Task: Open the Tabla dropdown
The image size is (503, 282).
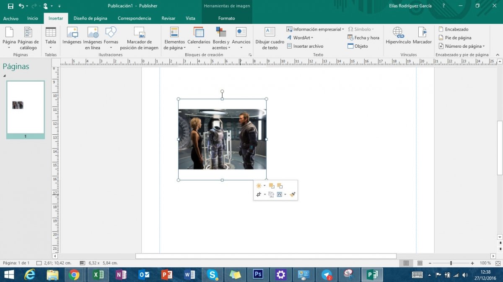Action: tap(51, 38)
